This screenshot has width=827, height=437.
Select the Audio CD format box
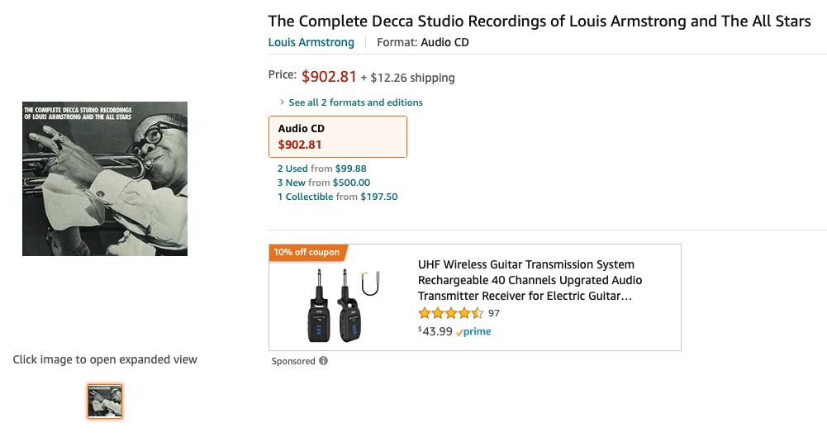click(338, 136)
